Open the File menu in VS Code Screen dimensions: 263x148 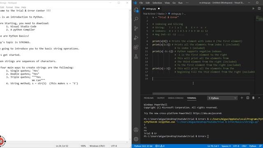pyautogui.click(x=141, y=3)
